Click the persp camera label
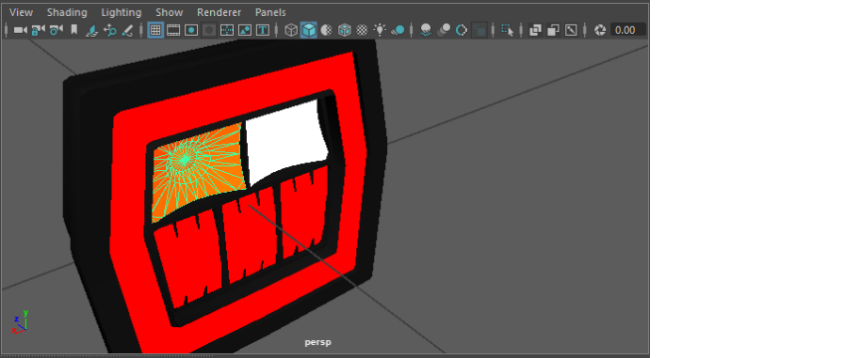 pyautogui.click(x=319, y=343)
